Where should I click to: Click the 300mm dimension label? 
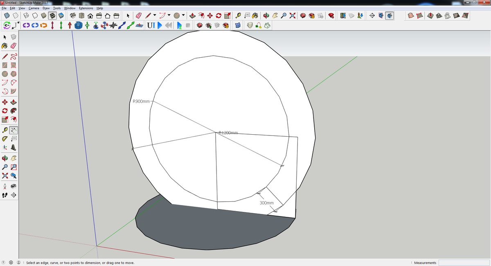point(266,203)
